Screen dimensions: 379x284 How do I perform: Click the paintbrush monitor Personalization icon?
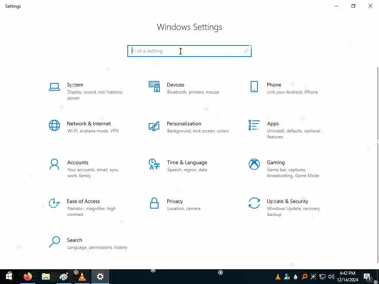[154, 126]
